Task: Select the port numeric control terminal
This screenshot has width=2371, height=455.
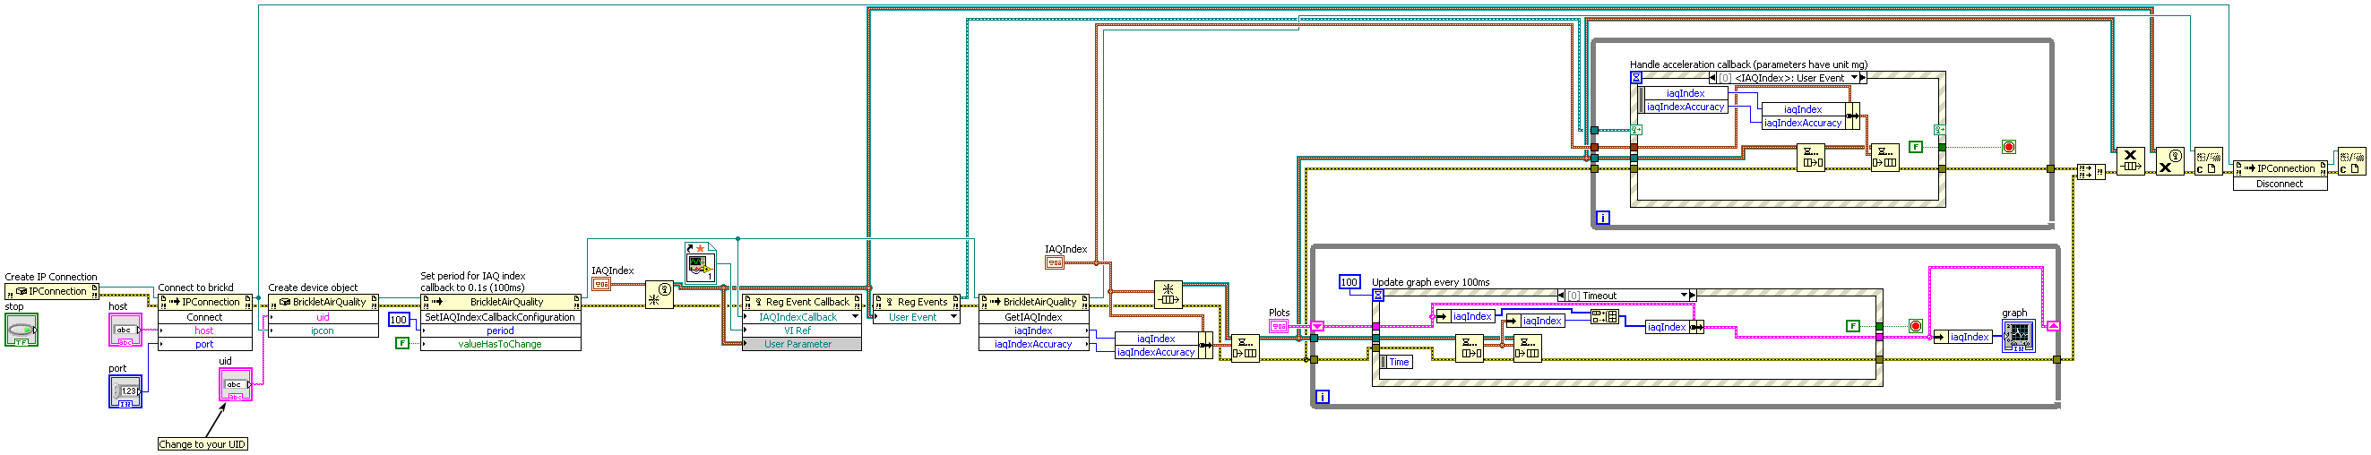Action: (x=125, y=391)
